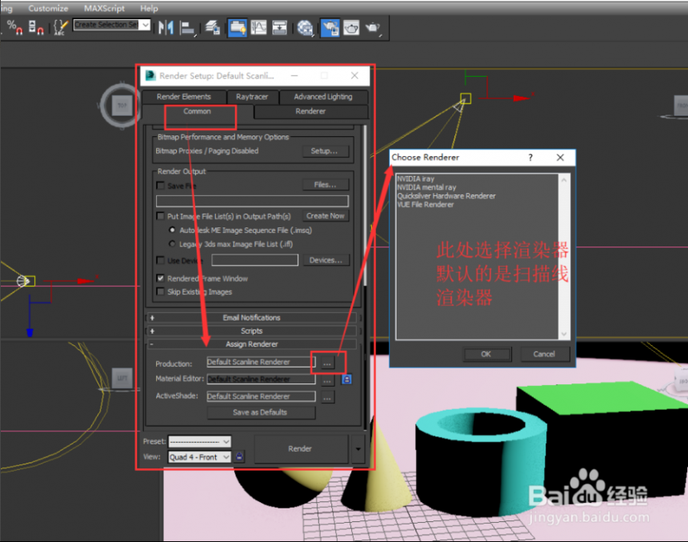The height and width of the screenshot is (542, 688).
Task: Click the help question mark in Choose Renderer
Action: (530, 157)
